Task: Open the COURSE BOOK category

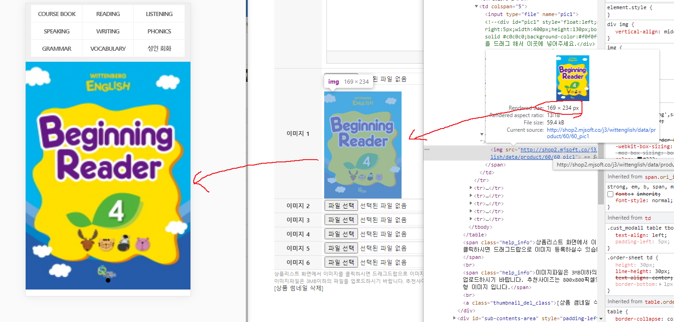Action: pos(57,14)
